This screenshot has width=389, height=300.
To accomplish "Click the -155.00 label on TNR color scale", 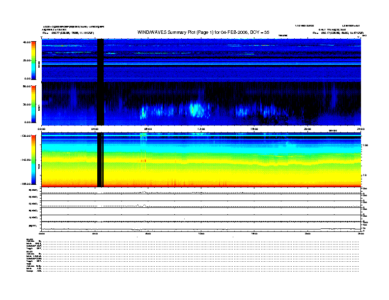I will 26,184.
